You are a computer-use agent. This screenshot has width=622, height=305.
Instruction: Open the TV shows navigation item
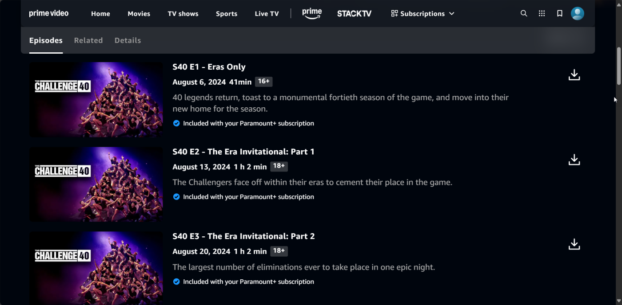click(183, 14)
